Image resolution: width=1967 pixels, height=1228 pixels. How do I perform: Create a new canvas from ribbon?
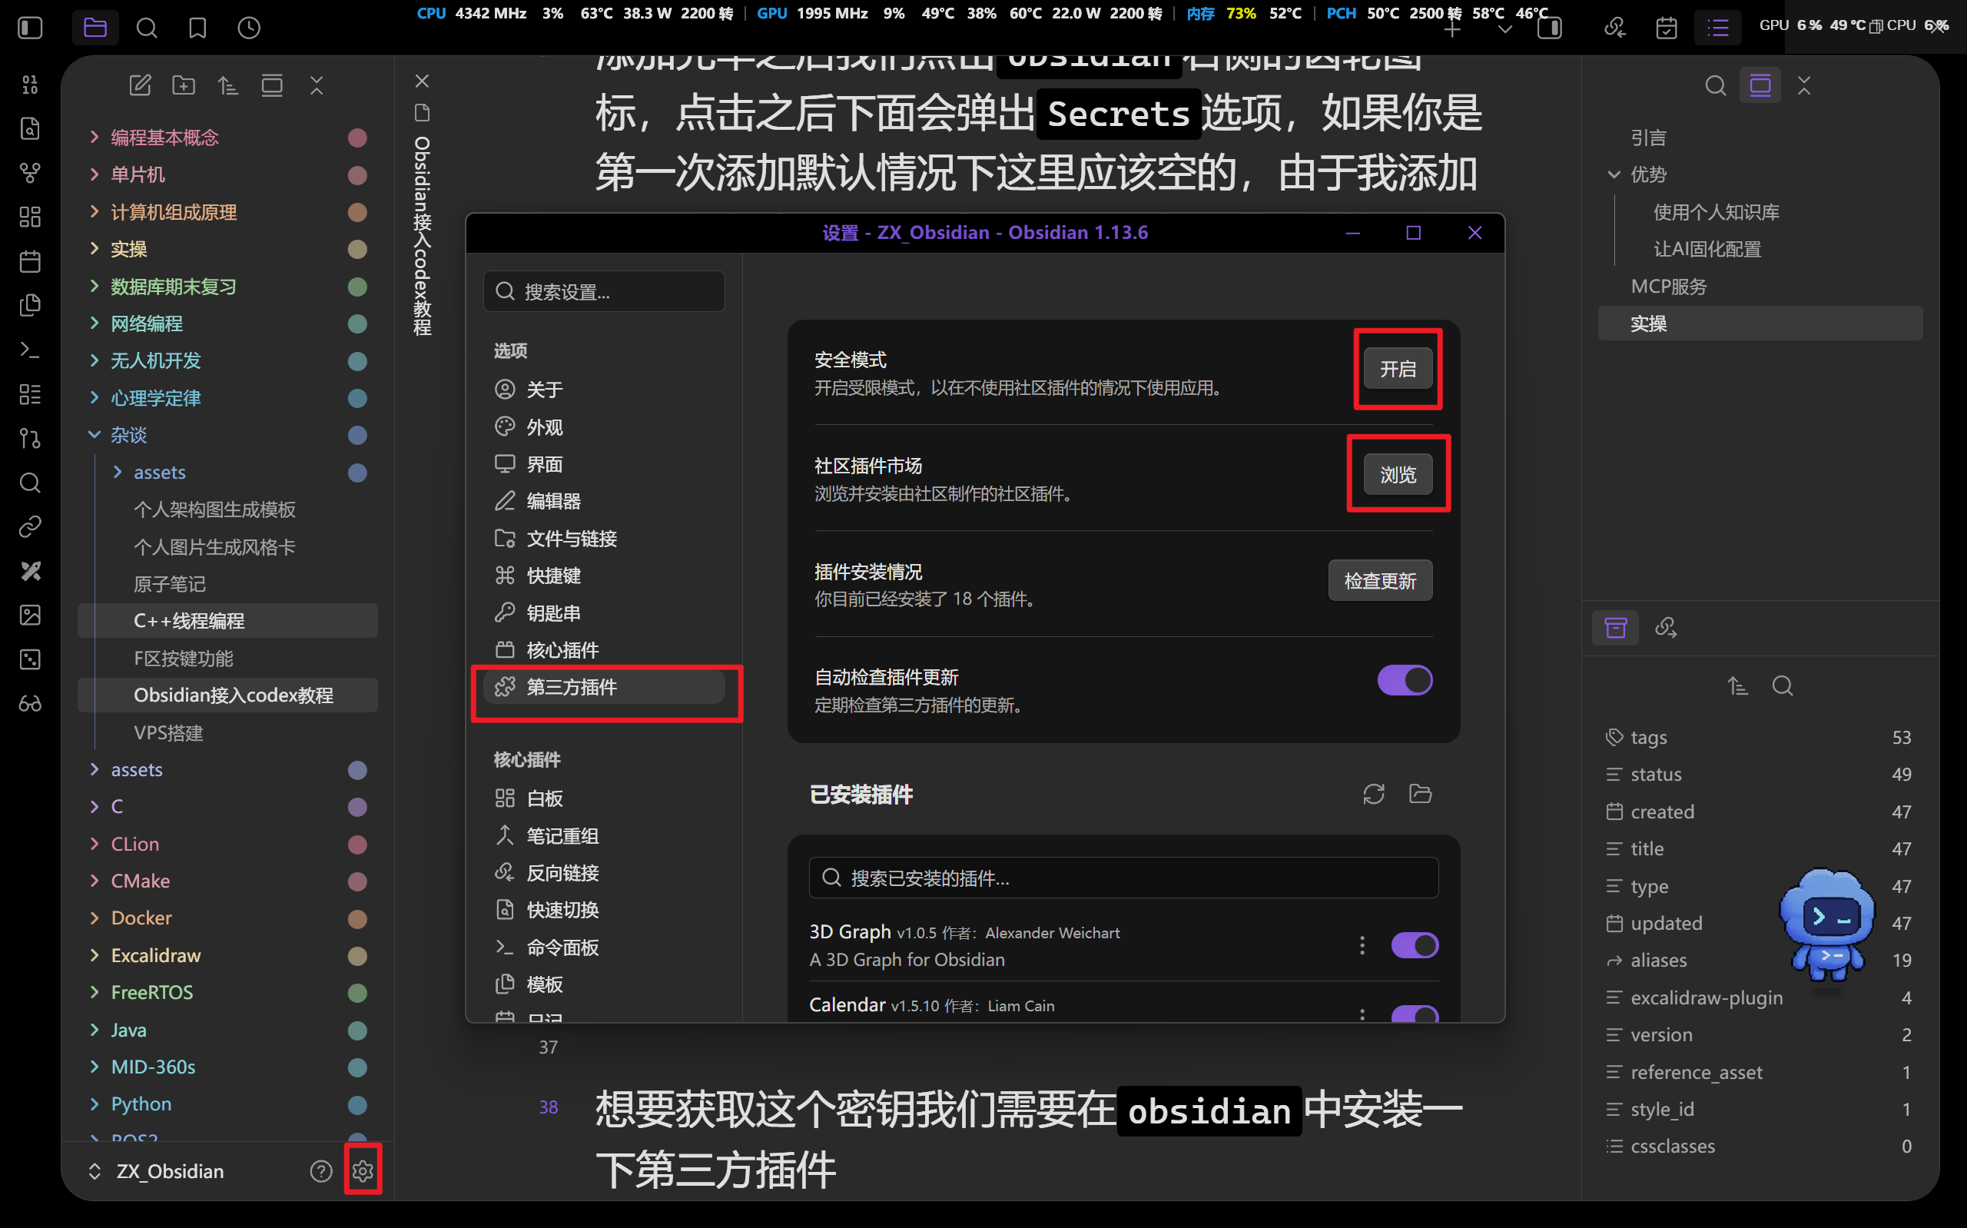tap(30, 217)
